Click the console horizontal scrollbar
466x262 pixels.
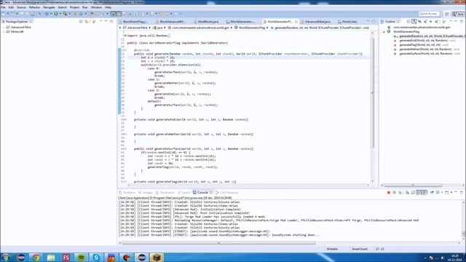click(x=218, y=243)
